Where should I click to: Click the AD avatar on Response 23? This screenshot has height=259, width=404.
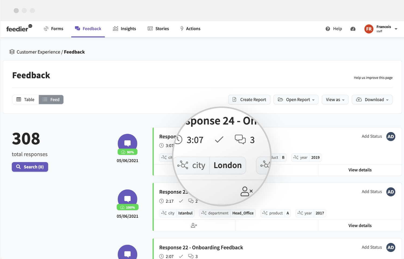(x=391, y=192)
